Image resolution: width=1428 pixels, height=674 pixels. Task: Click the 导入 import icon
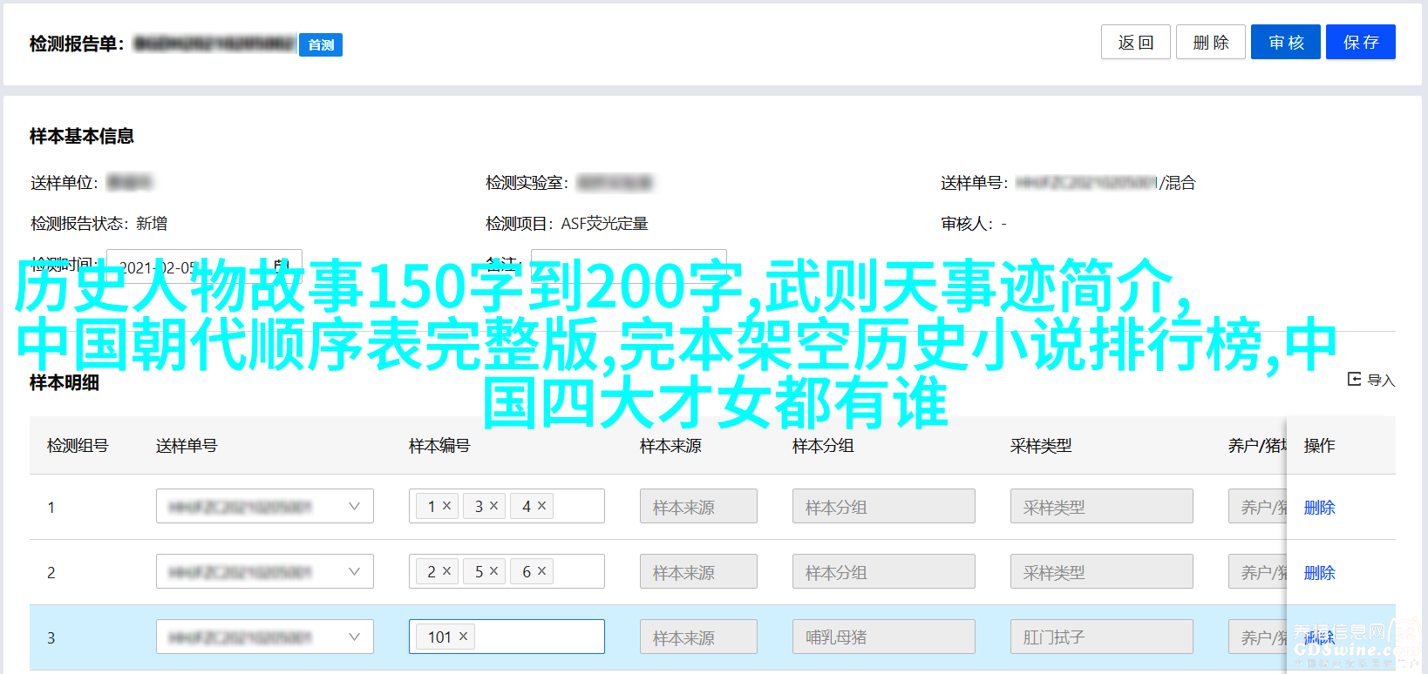[1354, 379]
